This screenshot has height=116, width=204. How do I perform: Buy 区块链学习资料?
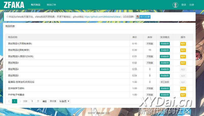click(183, 89)
